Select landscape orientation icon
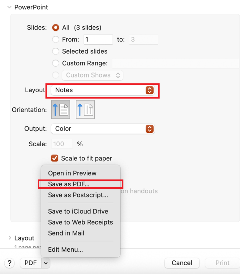 click(85, 109)
